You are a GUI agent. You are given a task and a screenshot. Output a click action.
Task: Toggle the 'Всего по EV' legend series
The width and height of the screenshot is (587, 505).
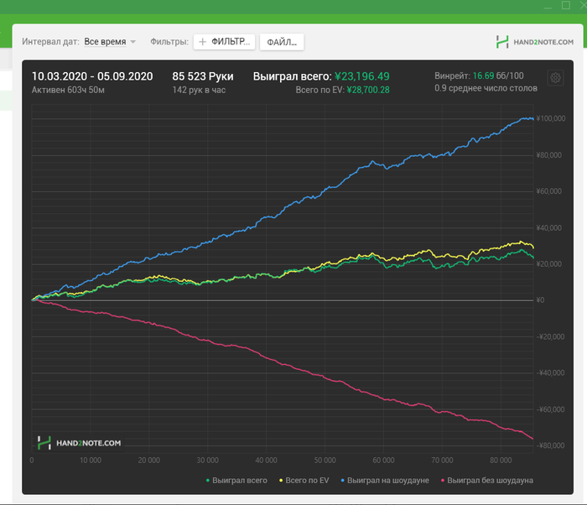(x=304, y=481)
